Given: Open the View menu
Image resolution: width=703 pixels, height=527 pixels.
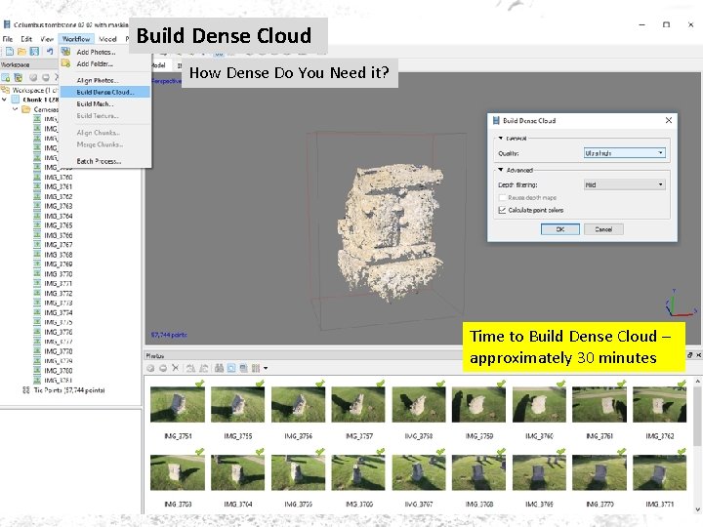Looking at the screenshot, I should pos(47,39).
